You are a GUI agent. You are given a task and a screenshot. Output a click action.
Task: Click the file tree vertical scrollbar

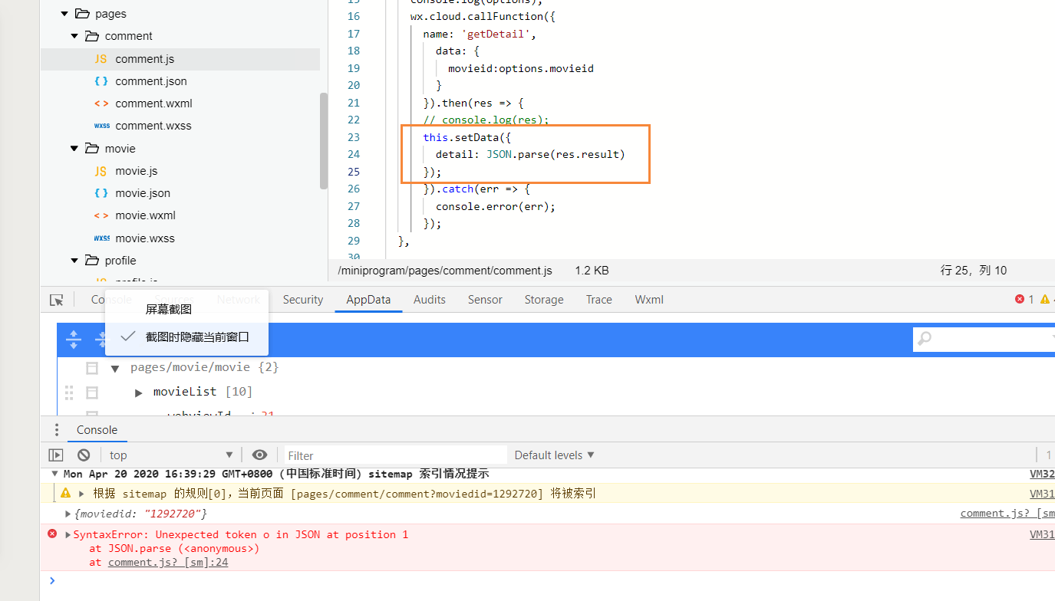pyautogui.click(x=324, y=140)
